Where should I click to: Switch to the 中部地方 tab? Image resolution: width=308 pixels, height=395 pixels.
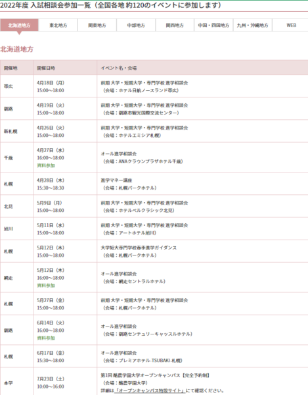(136, 25)
